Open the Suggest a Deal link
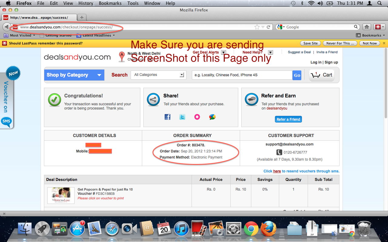388x242 pixels. [299, 52]
